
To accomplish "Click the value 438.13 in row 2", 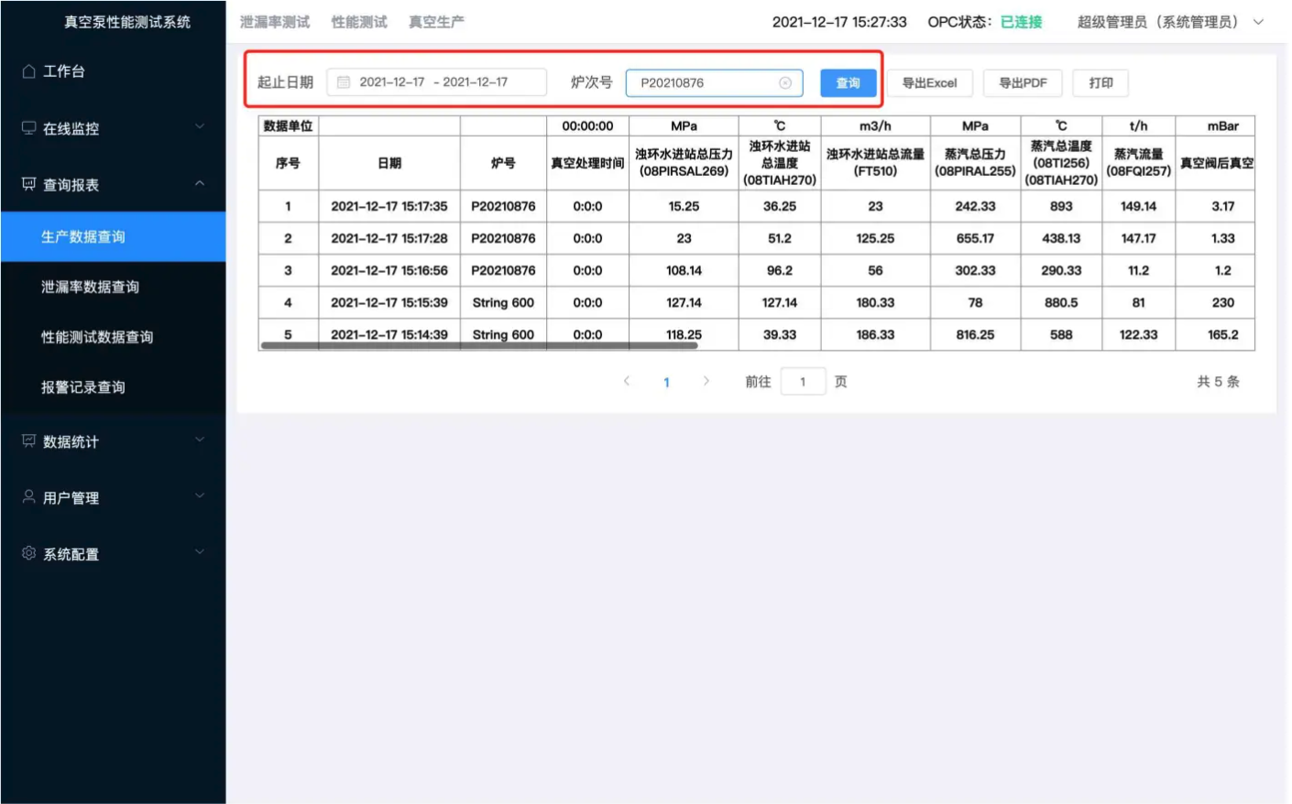I will (1061, 238).
